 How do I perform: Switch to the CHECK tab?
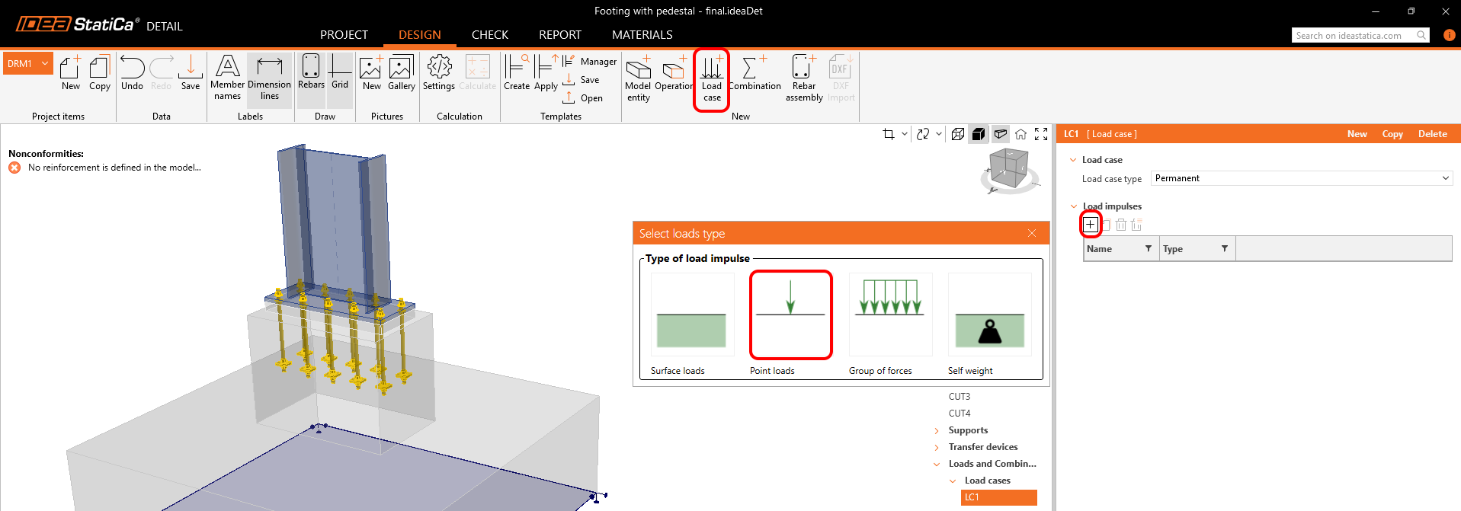(x=489, y=35)
